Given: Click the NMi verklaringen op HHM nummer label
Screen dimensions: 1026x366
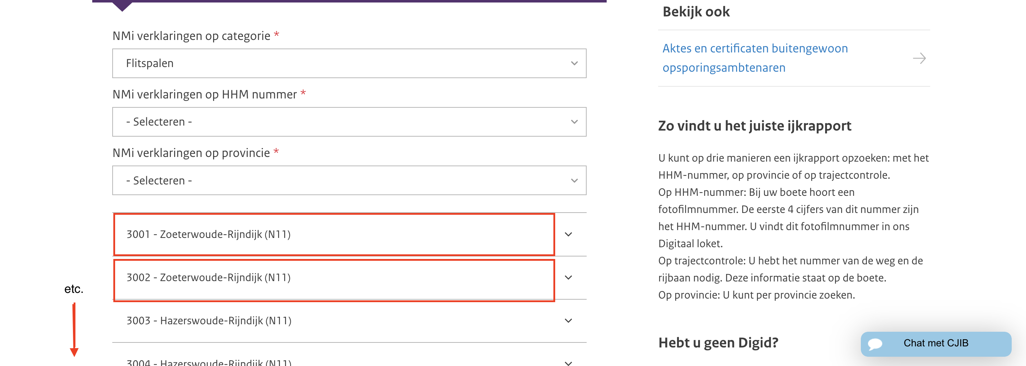Looking at the screenshot, I should pyautogui.click(x=204, y=94).
